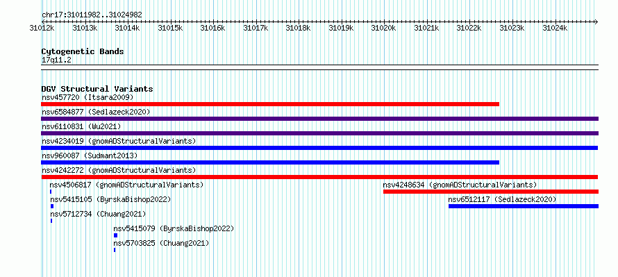The image size is (618, 277).
Task: Select the 17q11.2 band label
Action: tap(56, 60)
